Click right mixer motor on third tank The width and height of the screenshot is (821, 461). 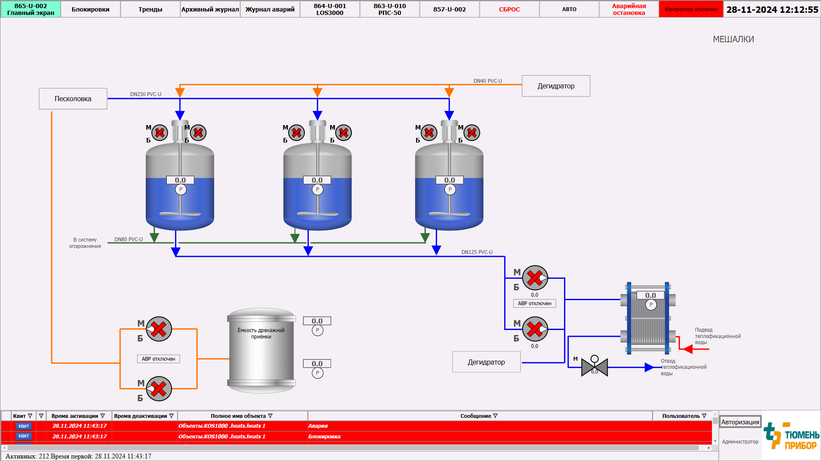(472, 133)
